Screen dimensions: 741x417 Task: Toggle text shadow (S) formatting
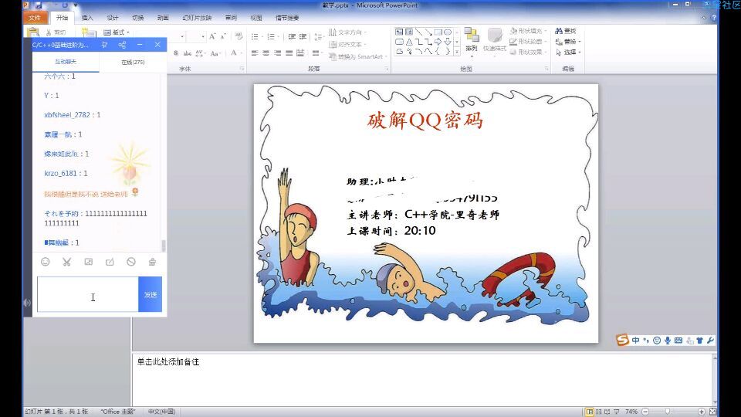point(176,53)
